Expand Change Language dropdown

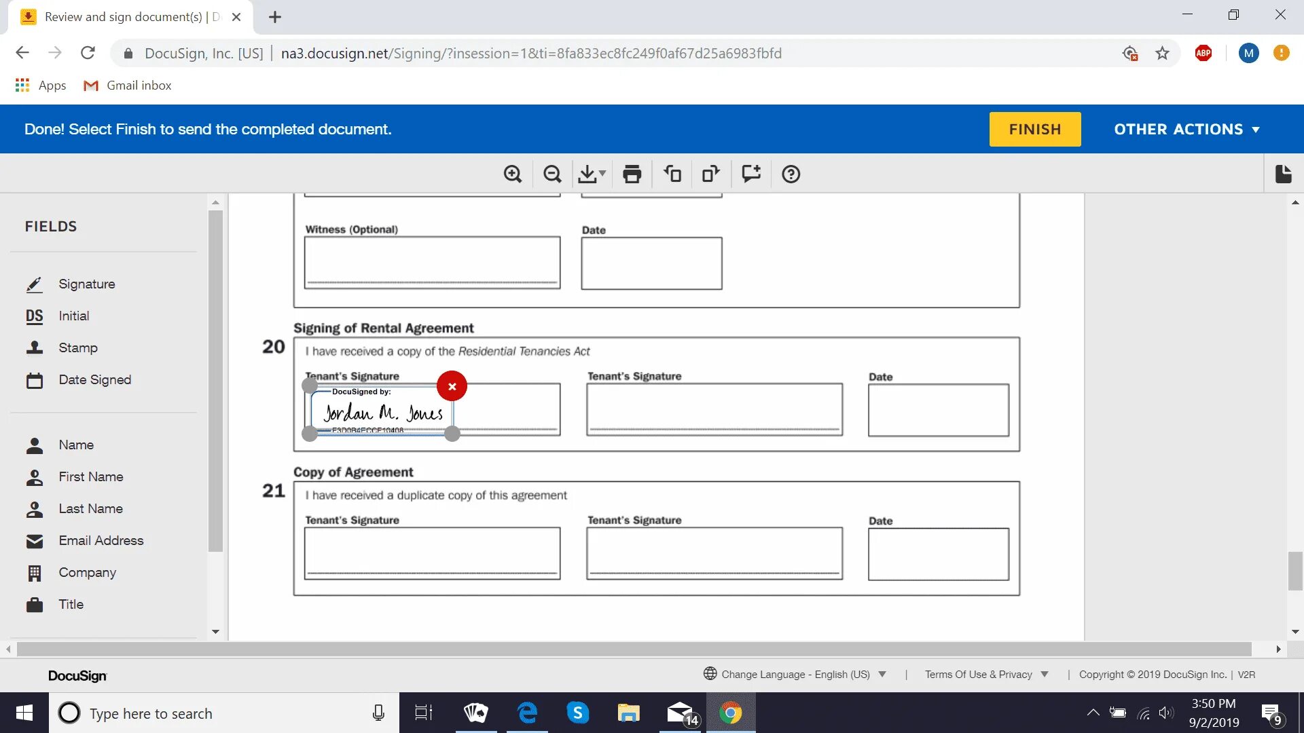(795, 674)
